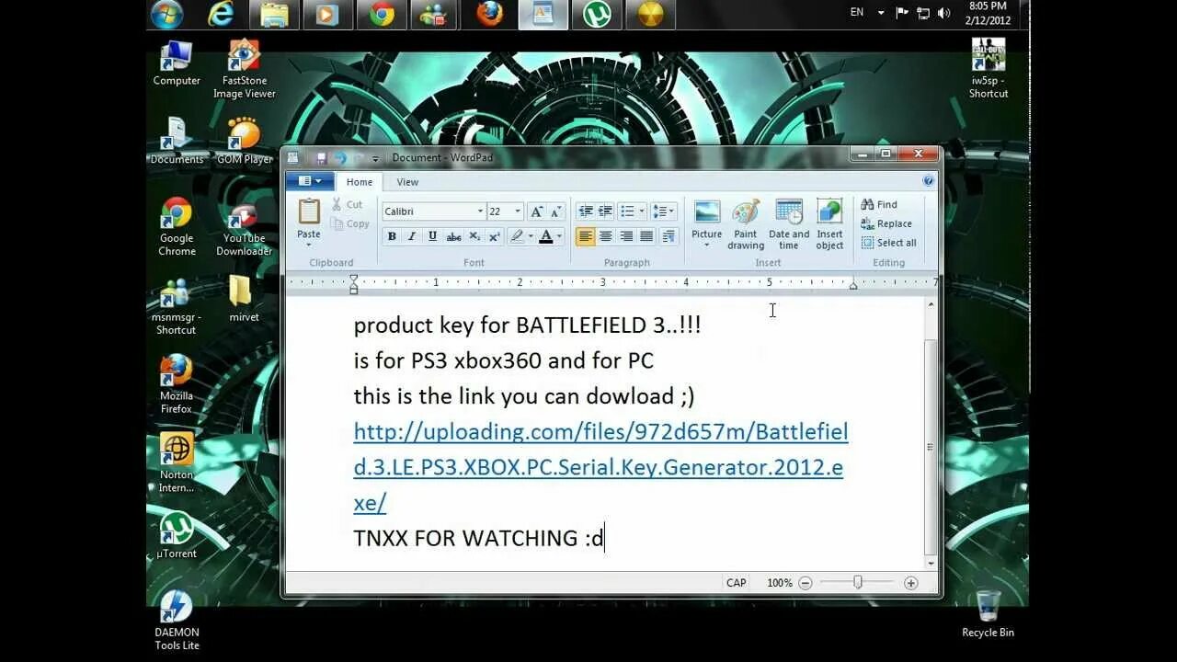Image resolution: width=1177 pixels, height=662 pixels.
Task: Switch to the Home ribbon tab
Action: click(x=360, y=182)
